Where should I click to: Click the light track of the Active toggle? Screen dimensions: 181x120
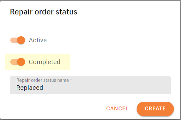click(14, 40)
